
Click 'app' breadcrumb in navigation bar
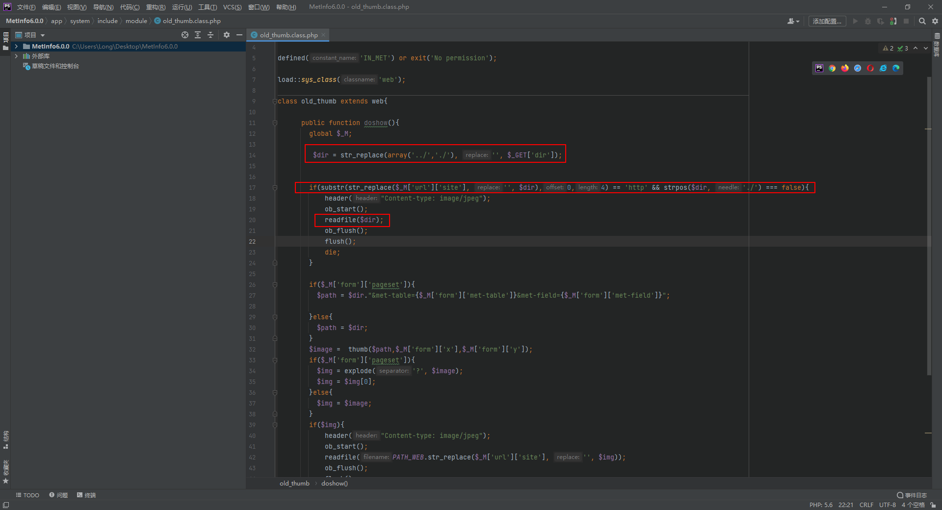pyautogui.click(x=56, y=21)
